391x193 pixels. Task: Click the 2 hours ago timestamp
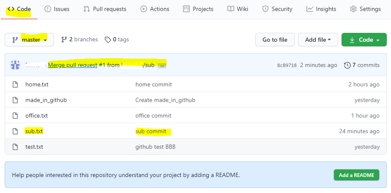pyautogui.click(x=364, y=85)
